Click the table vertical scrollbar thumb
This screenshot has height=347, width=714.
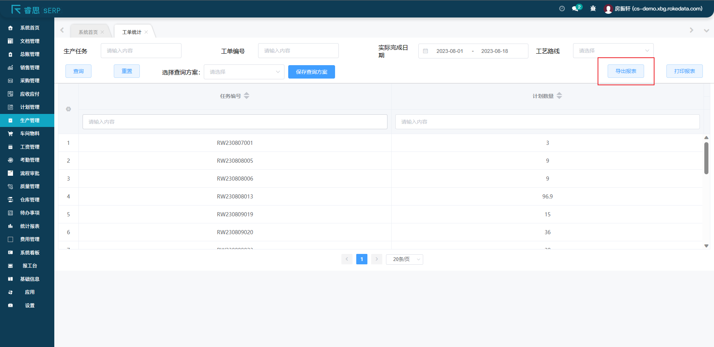coord(706,158)
